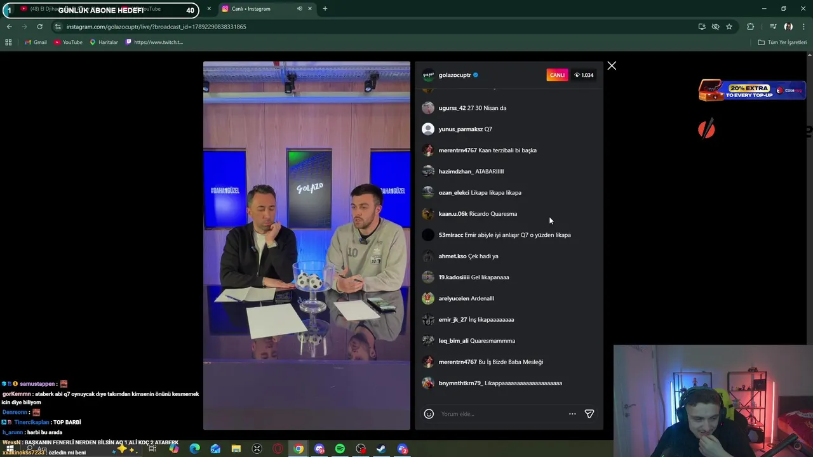Open leq_bim_ali commenter profile
This screenshot has height=457, width=813.
[x=454, y=341]
